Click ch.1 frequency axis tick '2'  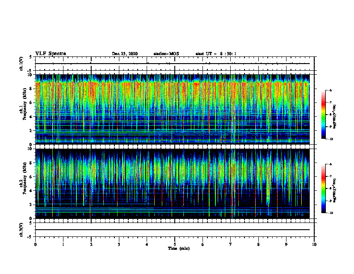click(x=31, y=130)
